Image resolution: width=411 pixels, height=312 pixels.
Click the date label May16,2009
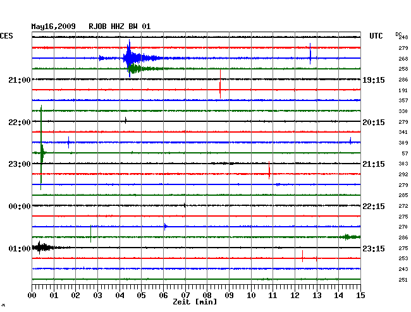[53, 27]
